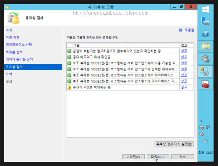Click the 결과 column header

click(x=187, y=45)
